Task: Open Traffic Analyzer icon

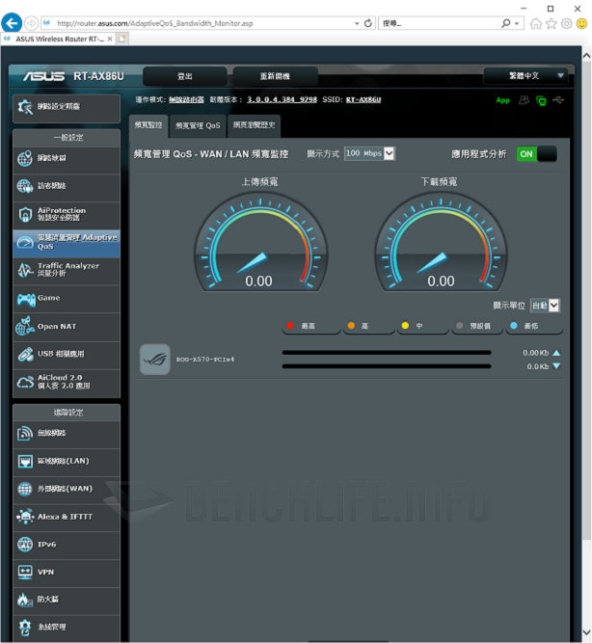Action: pyautogui.click(x=25, y=270)
